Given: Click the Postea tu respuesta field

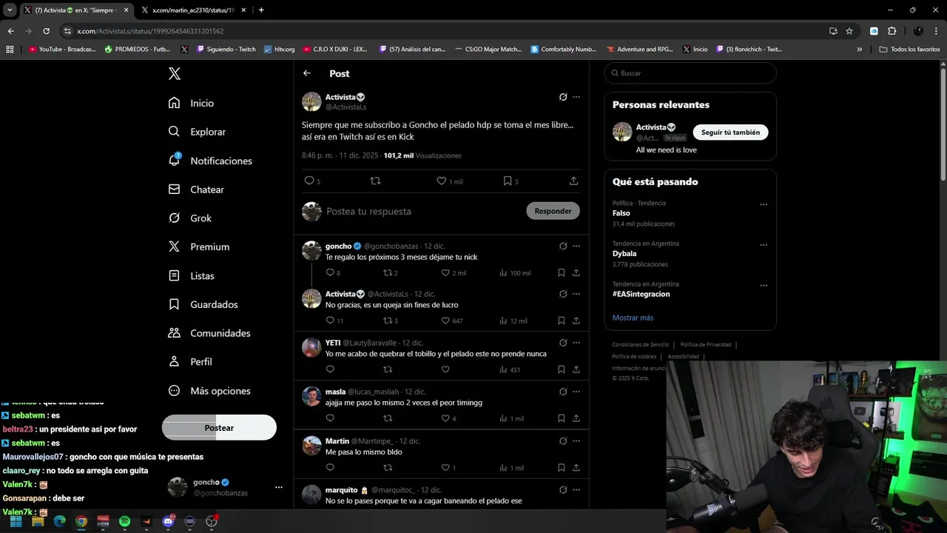Looking at the screenshot, I should 422,211.
